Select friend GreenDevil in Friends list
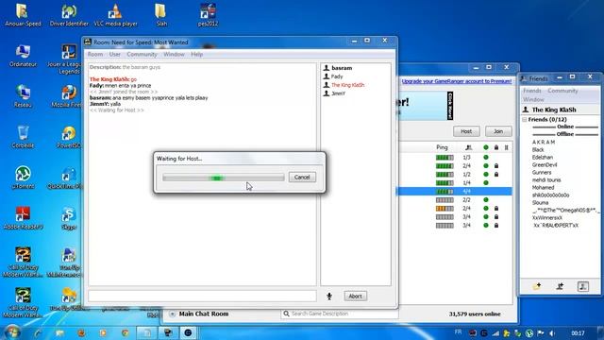This screenshot has width=604, height=340. 545,164
